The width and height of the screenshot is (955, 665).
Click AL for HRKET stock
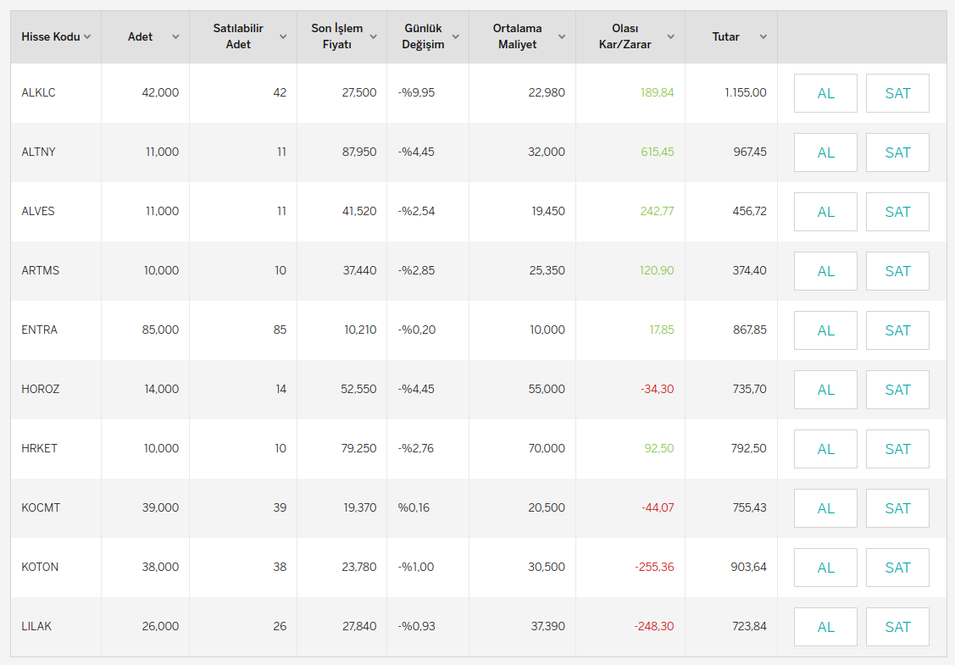[825, 449]
